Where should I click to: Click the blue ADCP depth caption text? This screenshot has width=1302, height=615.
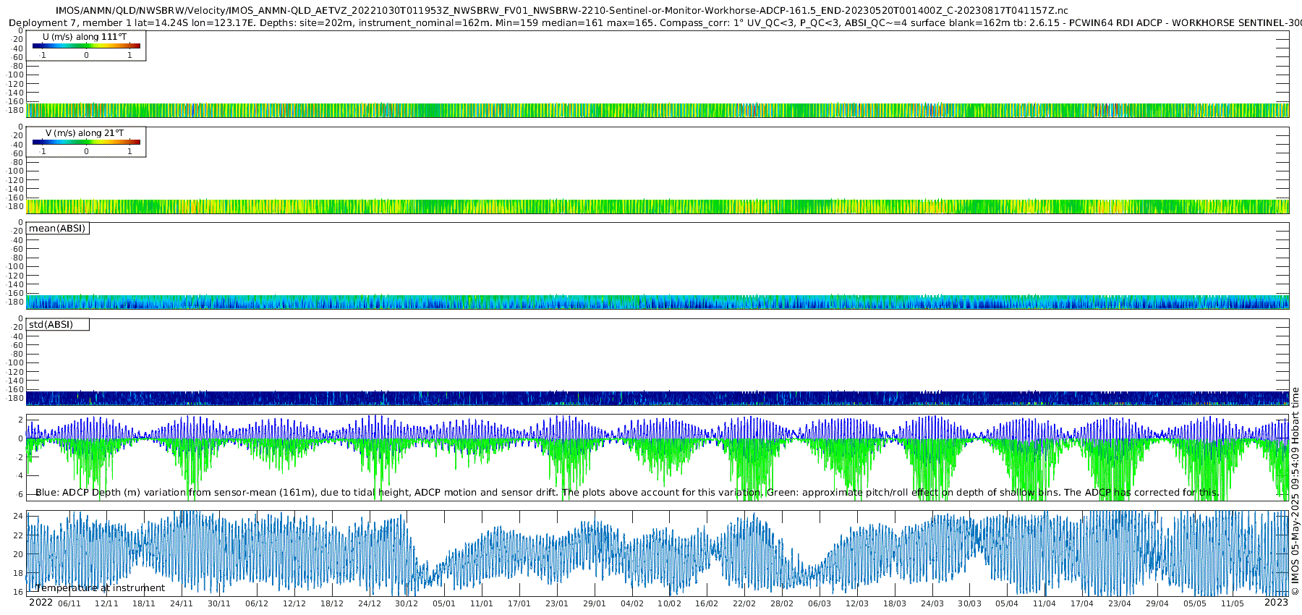[x=627, y=493]
